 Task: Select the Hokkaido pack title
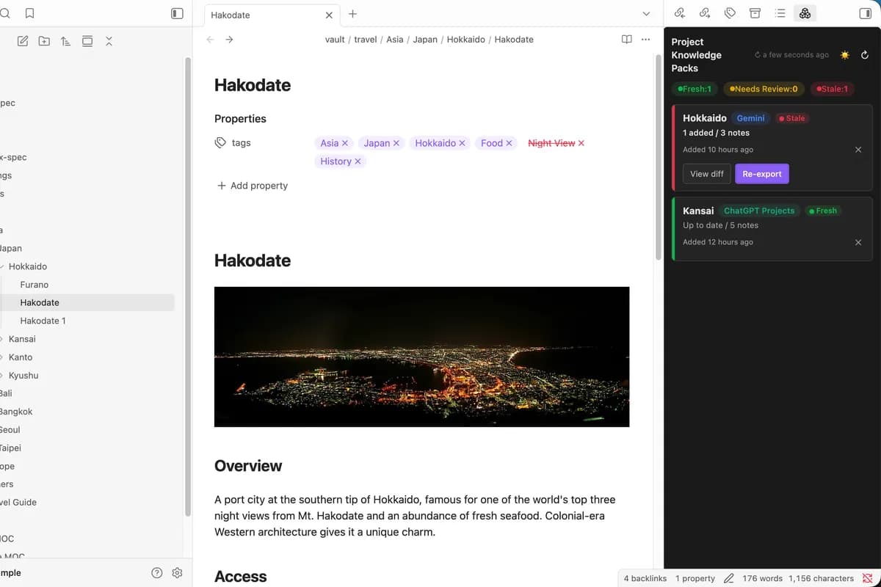(705, 118)
